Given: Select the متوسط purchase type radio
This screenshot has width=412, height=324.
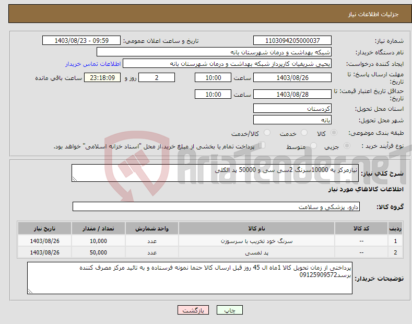Looking at the screenshot, I should [x=313, y=146].
